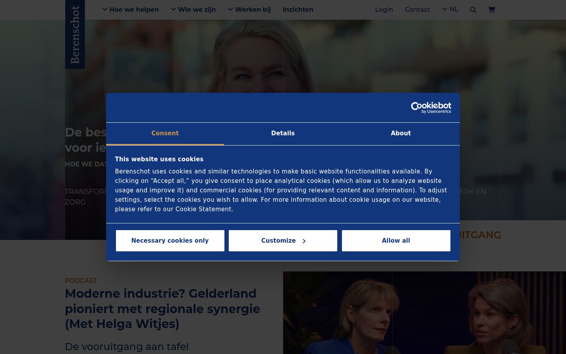
Task: Click the Berenschot logo
Action: pos(75,34)
